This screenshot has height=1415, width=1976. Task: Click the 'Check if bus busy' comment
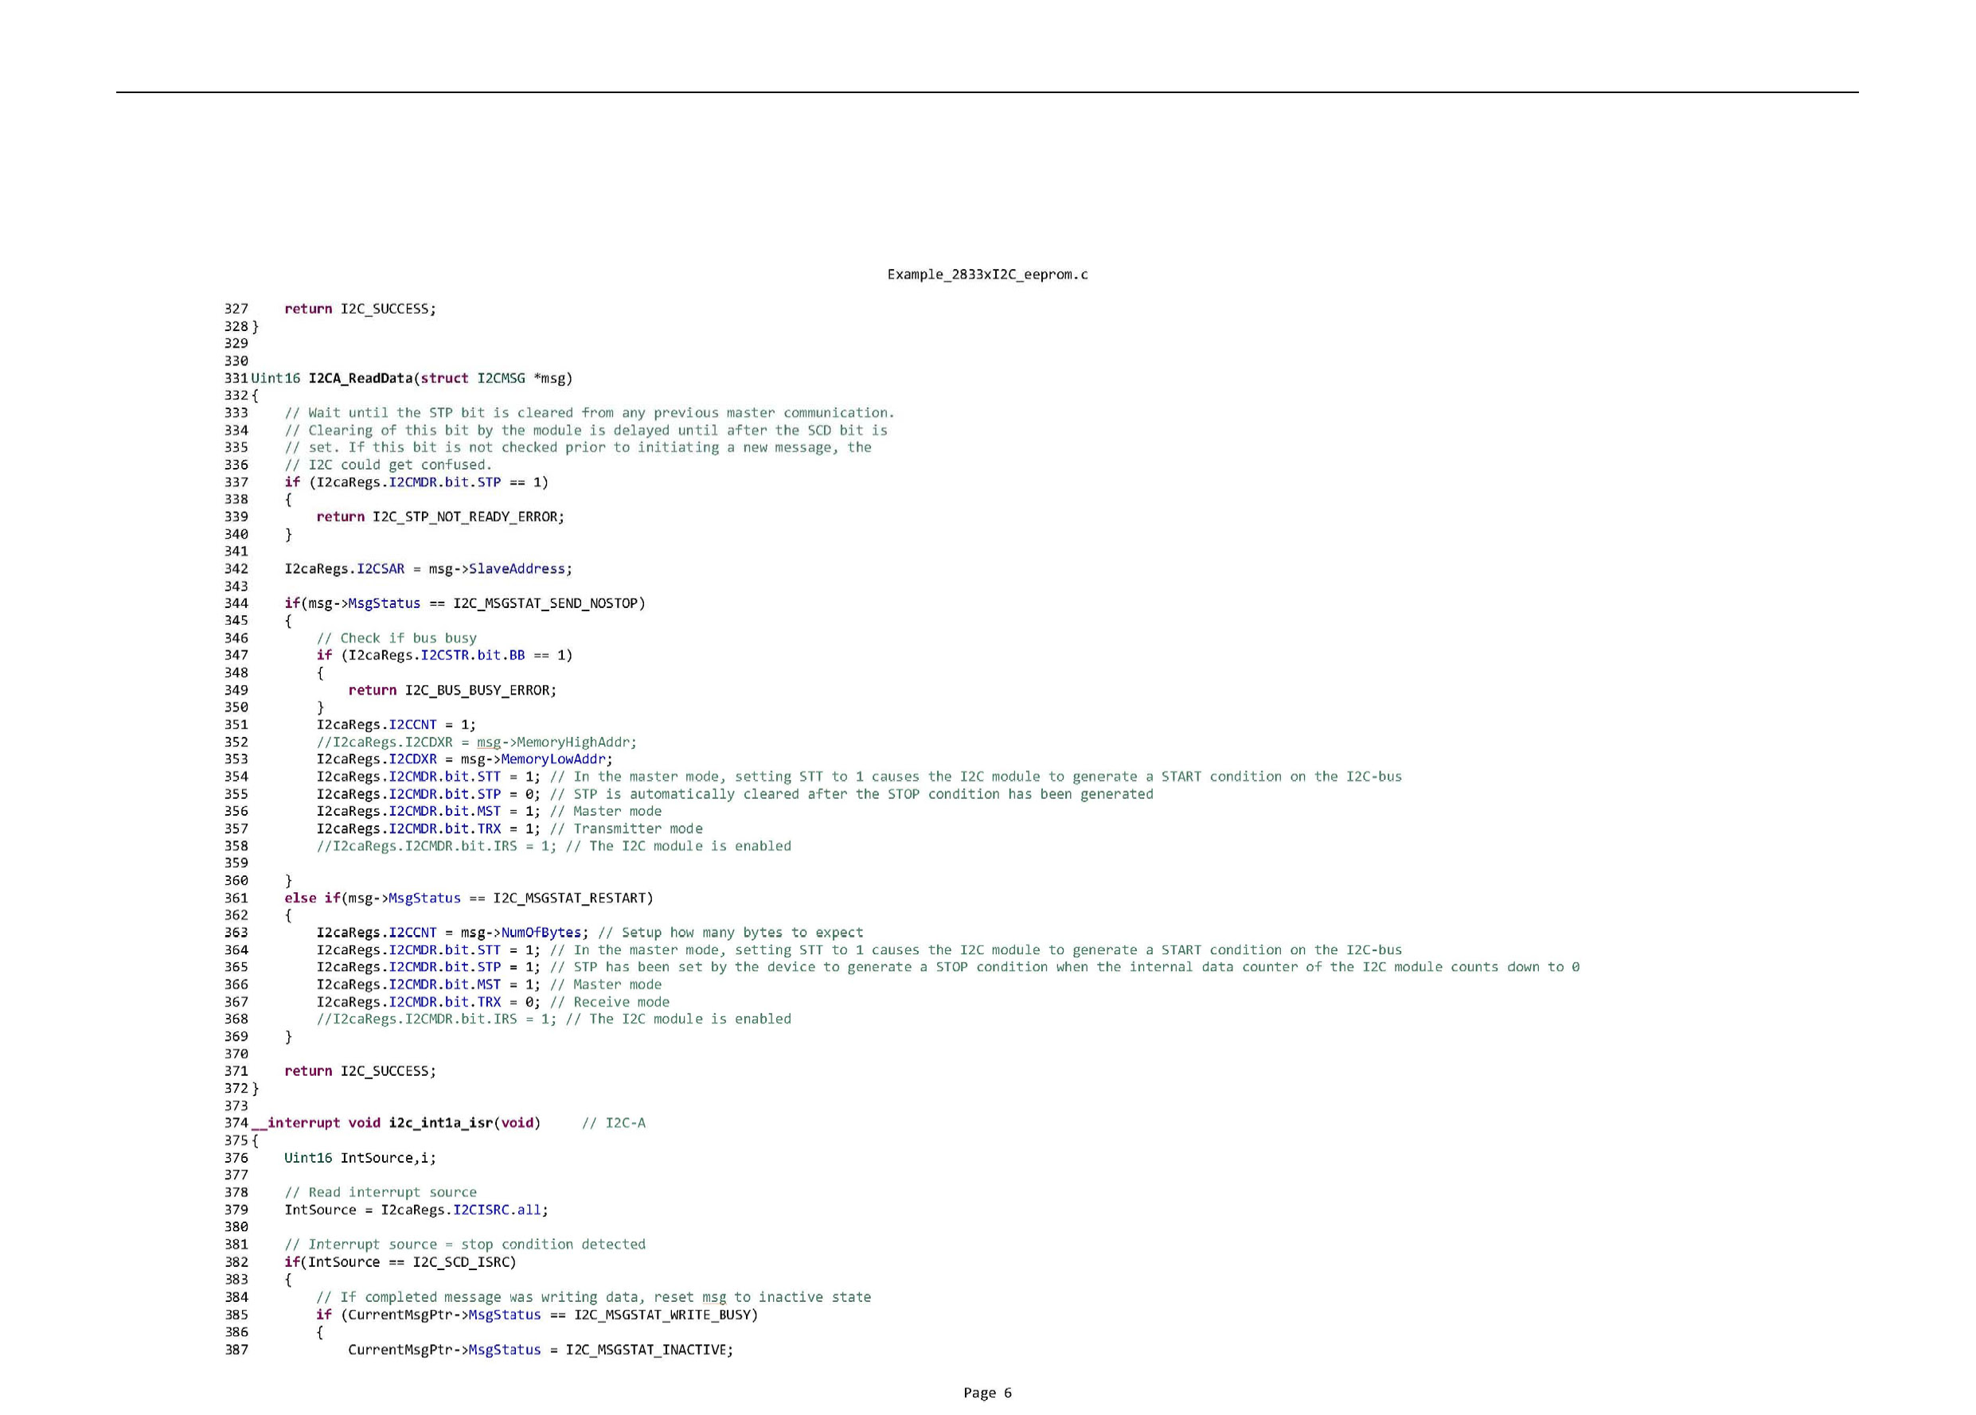(x=396, y=637)
